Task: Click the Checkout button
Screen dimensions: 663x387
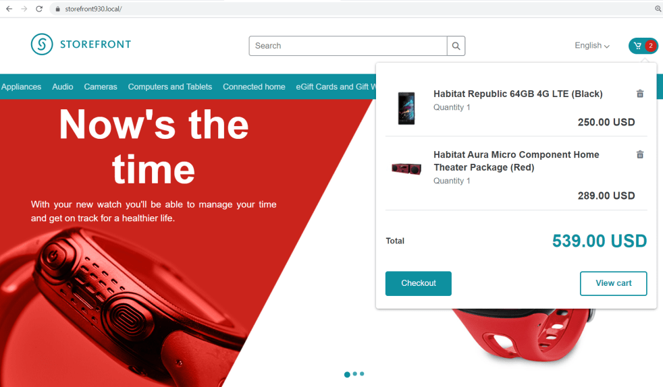Action: click(x=418, y=283)
